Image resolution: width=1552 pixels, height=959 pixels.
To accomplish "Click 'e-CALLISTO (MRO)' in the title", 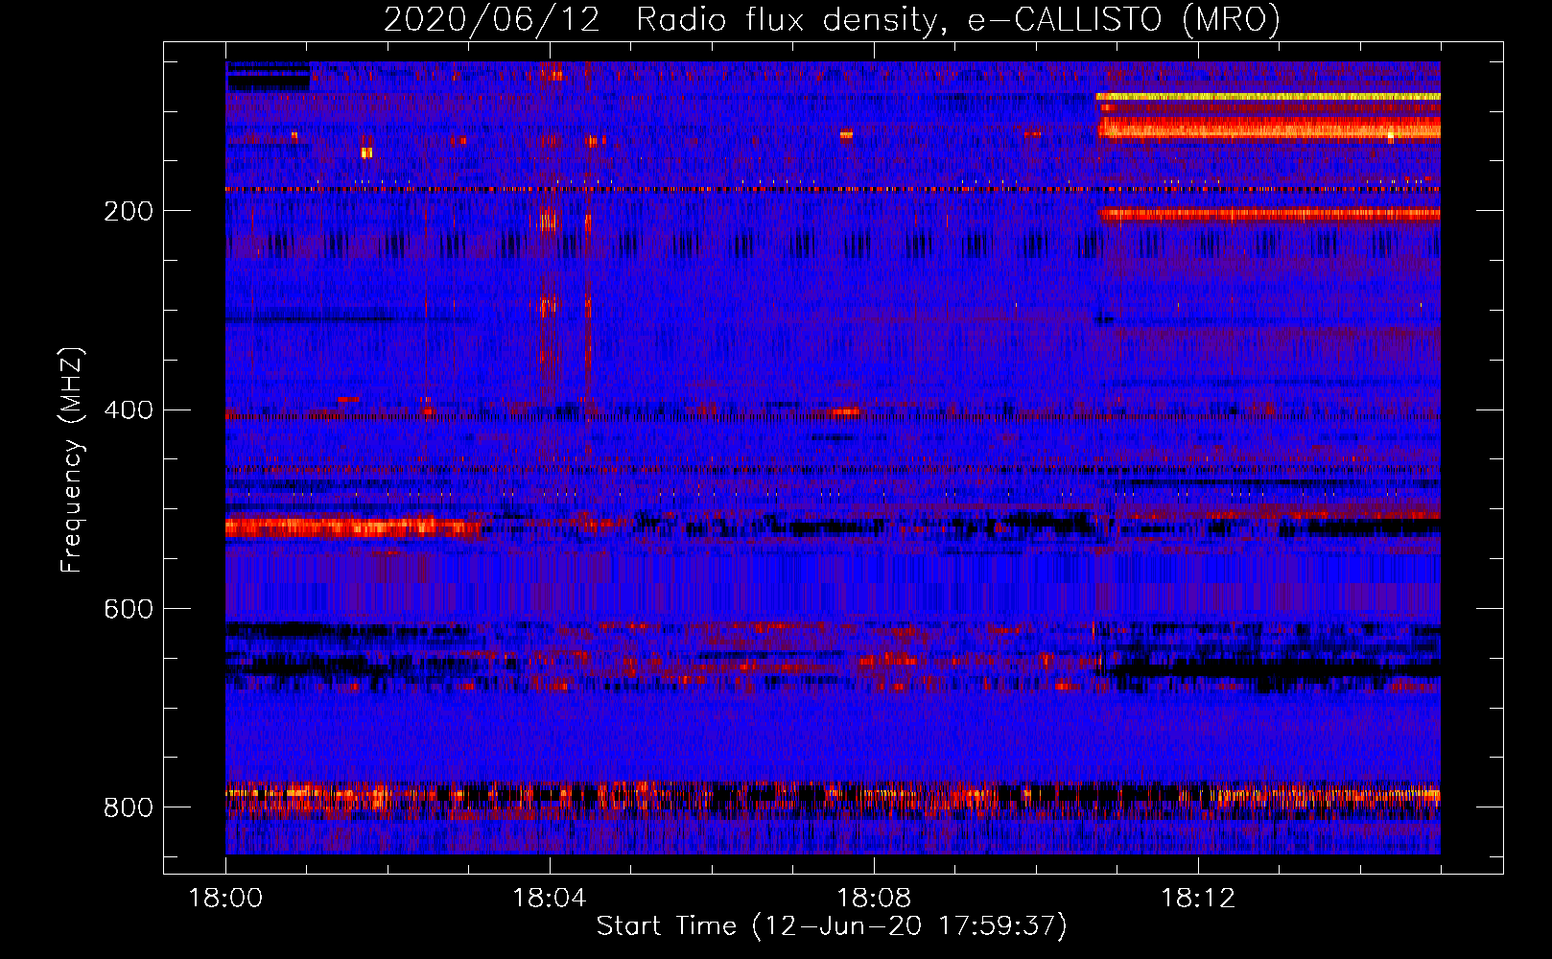I will [1123, 20].
